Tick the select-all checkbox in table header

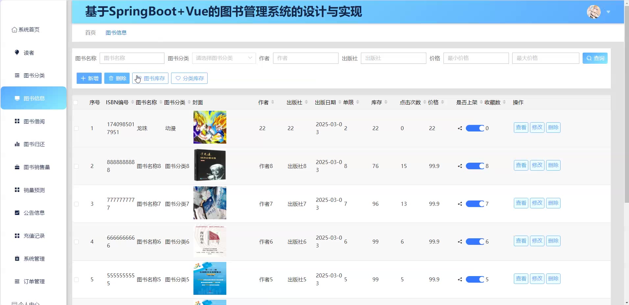[x=76, y=103]
